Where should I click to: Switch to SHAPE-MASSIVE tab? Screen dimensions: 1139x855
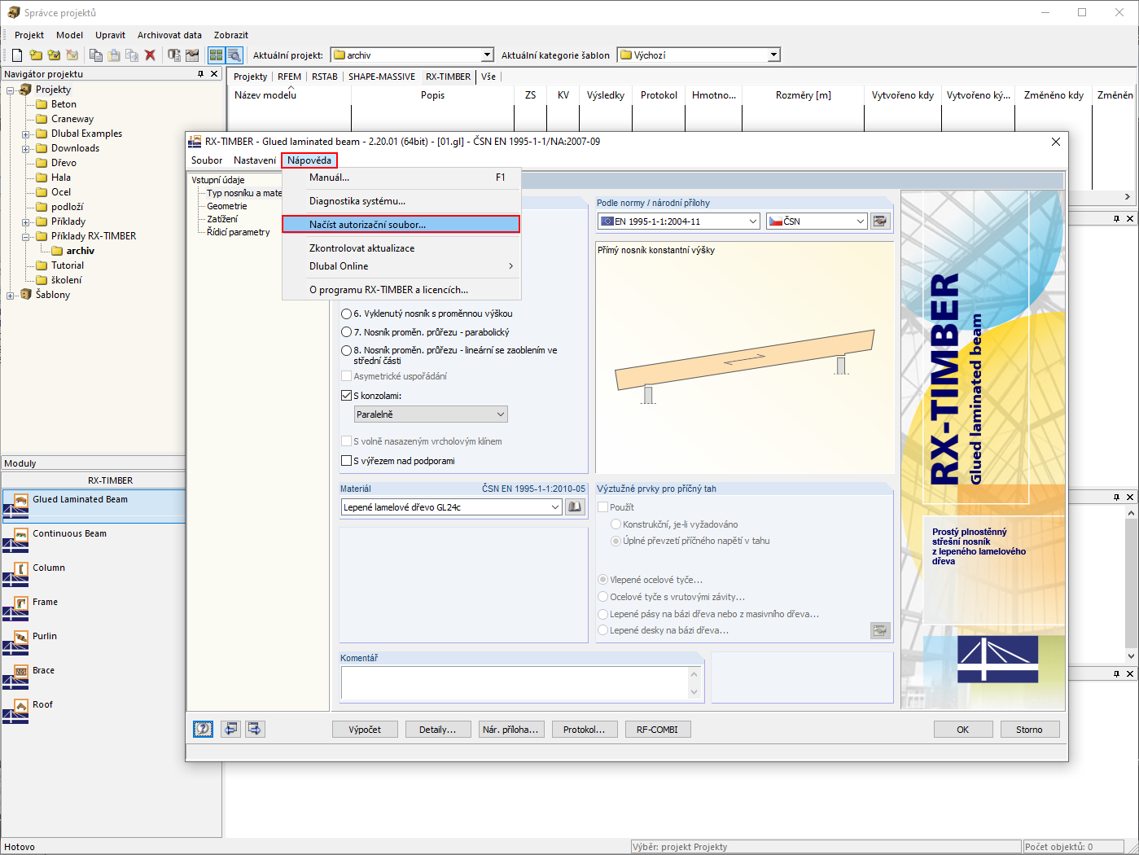[382, 77]
